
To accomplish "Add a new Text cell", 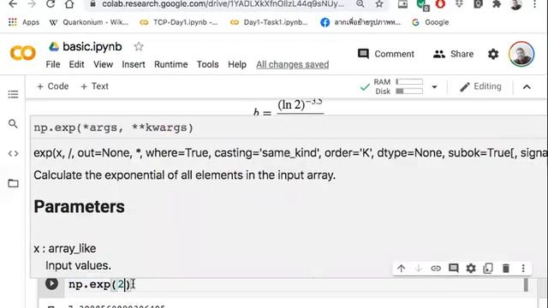I will [95, 86].
